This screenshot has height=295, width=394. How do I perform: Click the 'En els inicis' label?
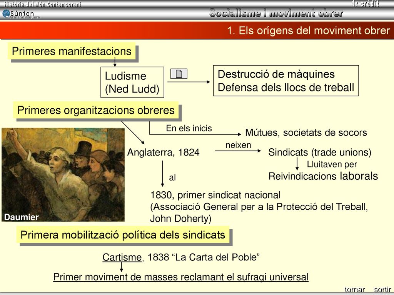tap(189, 128)
